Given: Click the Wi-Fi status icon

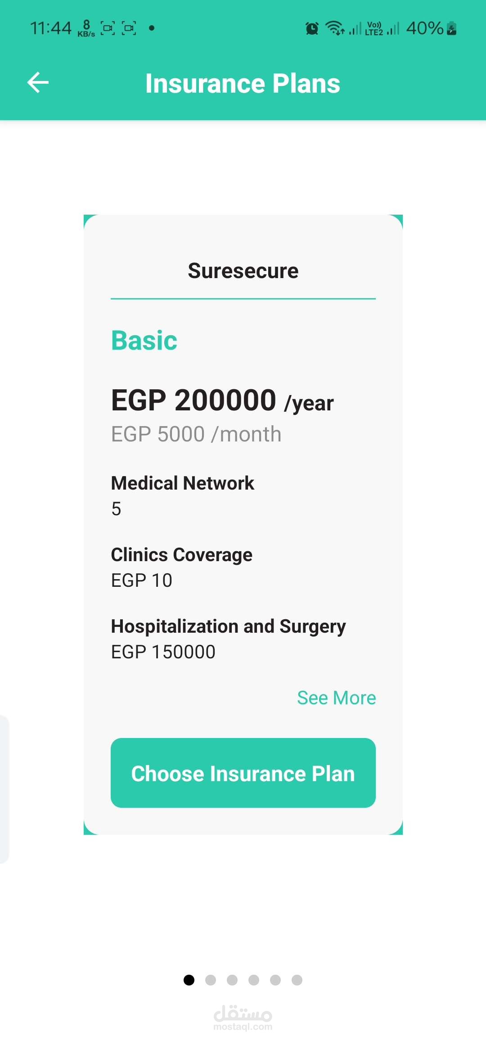Looking at the screenshot, I should pyautogui.click(x=335, y=28).
